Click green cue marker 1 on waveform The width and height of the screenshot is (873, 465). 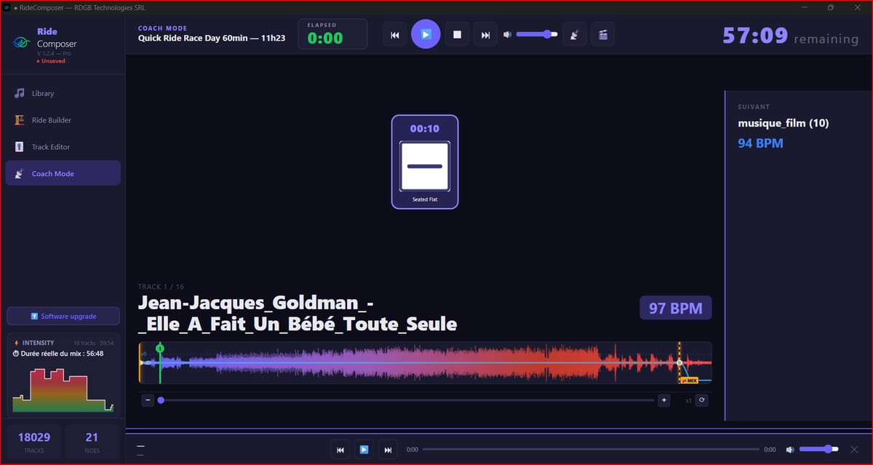click(x=160, y=349)
